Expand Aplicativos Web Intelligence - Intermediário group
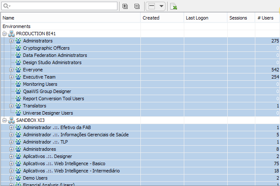280x186 pixels. click(x=11, y=171)
